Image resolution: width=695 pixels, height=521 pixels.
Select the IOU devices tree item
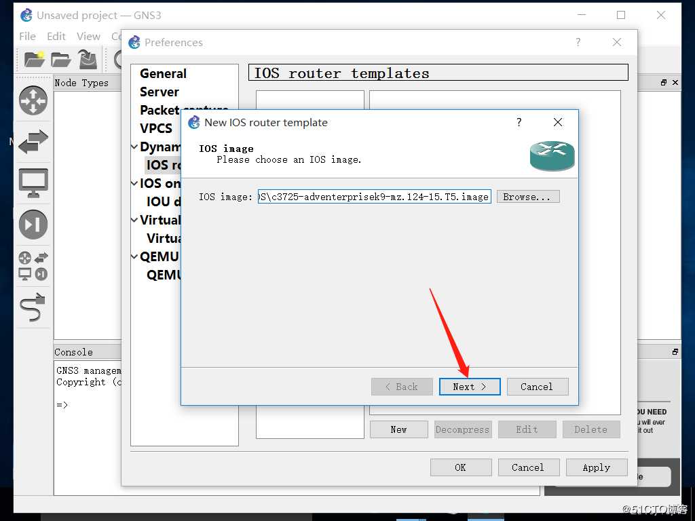pyautogui.click(x=164, y=201)
